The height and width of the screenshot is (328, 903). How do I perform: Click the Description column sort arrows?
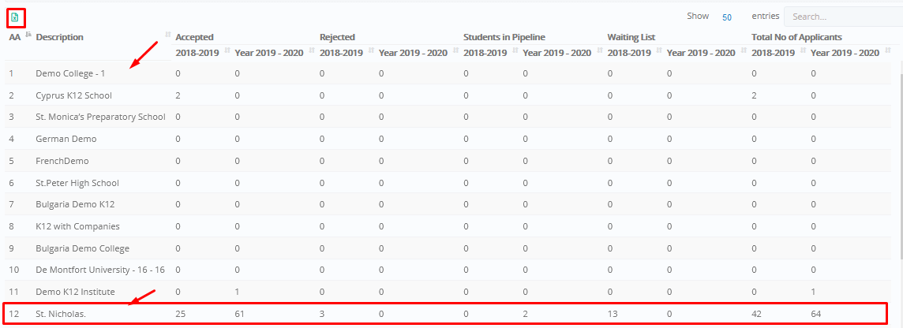pos(168,35)
